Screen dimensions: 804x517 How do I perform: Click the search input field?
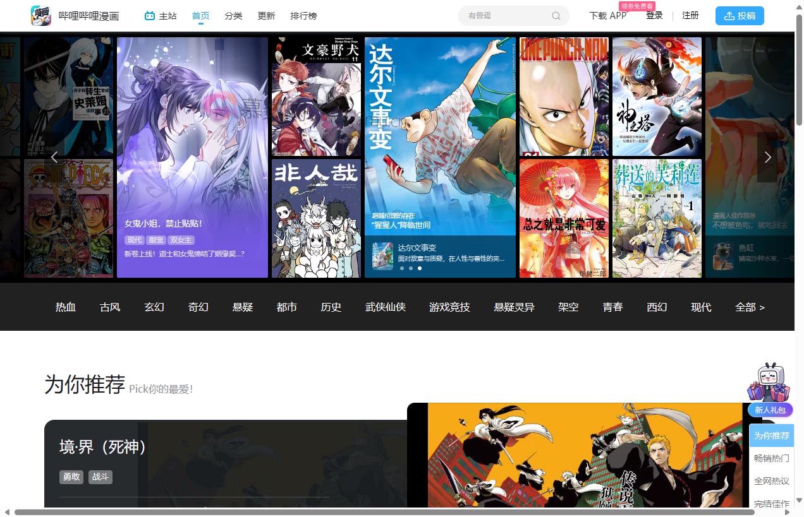[x=506, y=16]
